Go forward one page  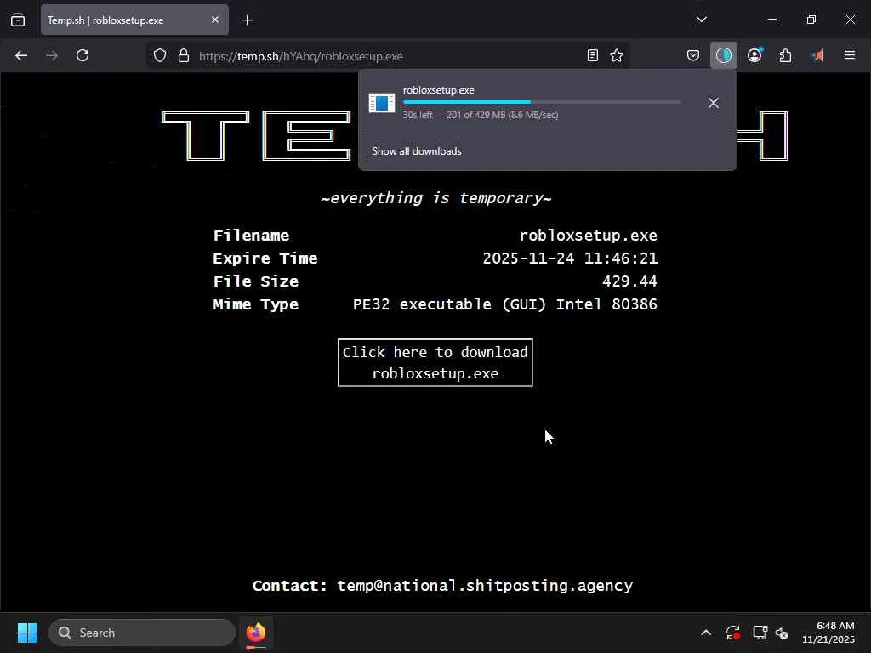tap(52, 55)
